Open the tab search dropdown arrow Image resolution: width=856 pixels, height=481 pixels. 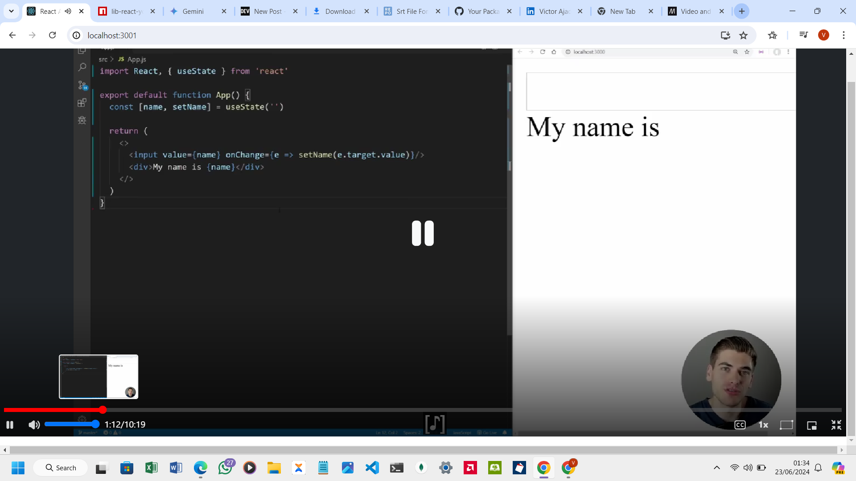point(11,11)
